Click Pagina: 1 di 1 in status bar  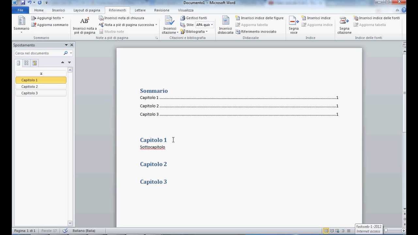click(25, 231)
